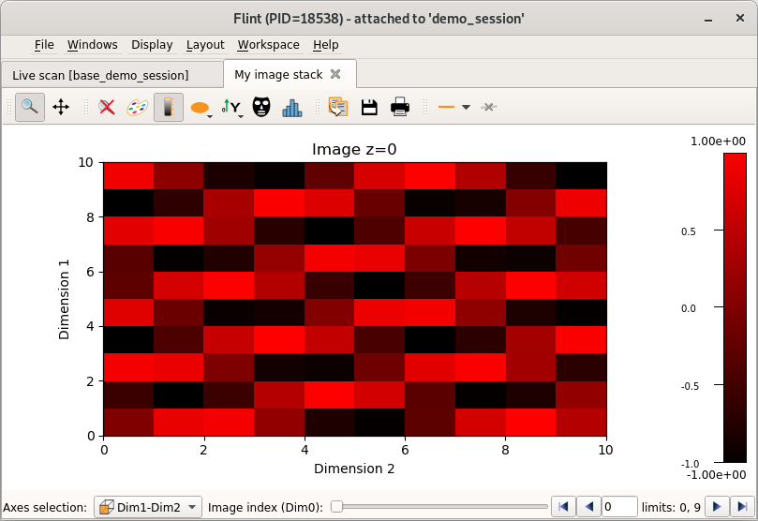Save the plot with floppy icon

tap(369, 107)
